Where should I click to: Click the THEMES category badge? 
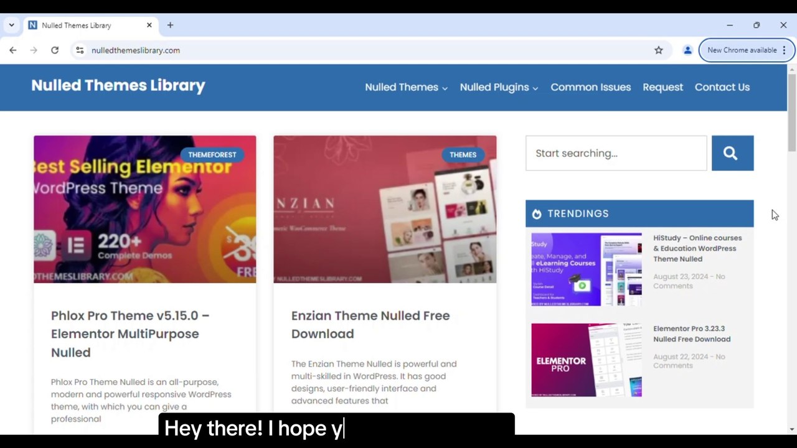[x=463, y=155]
